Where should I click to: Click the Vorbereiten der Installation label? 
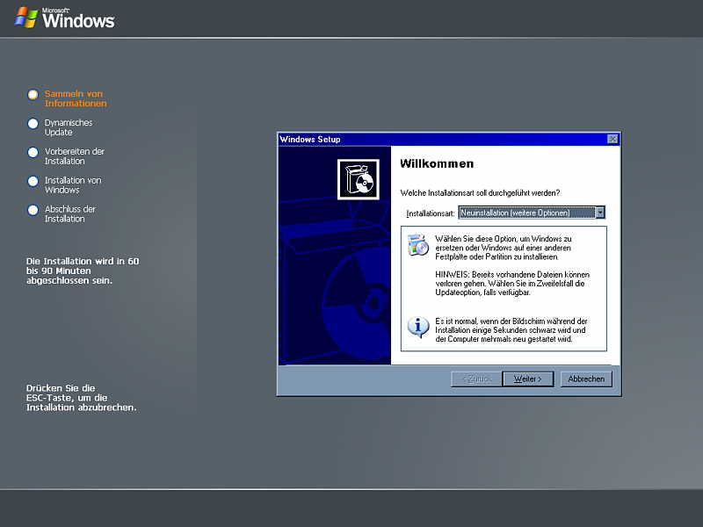[75, 156]
